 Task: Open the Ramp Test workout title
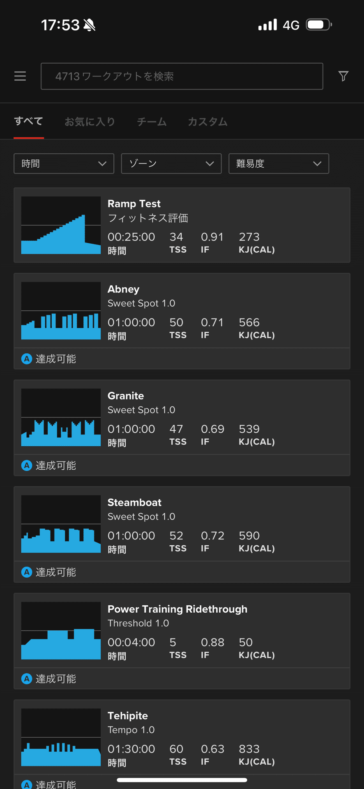pyautogui.click(x=134, y=203)
